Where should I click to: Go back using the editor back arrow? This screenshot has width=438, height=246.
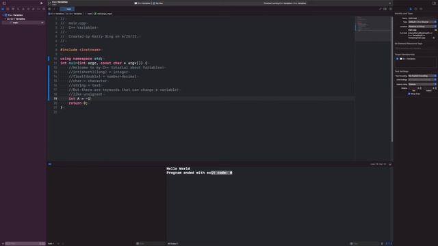point(54,9)
